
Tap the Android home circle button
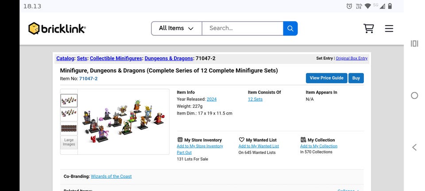click(414, 95)
